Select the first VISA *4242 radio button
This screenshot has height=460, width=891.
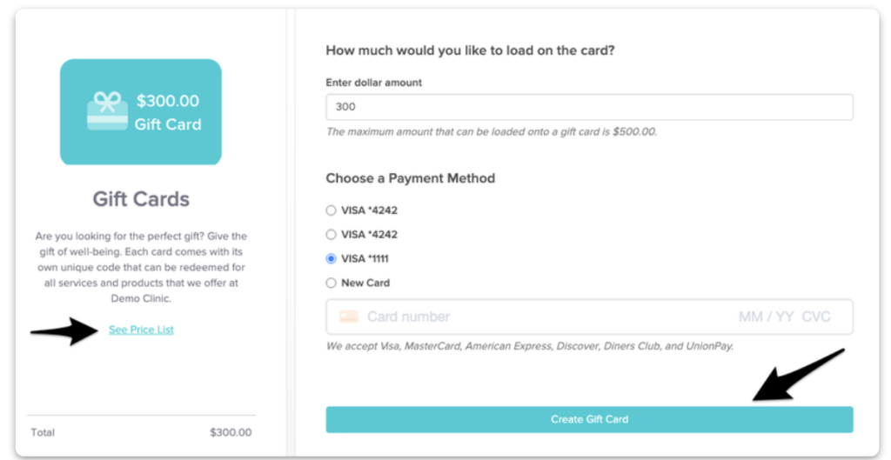(x=331, y=210)
